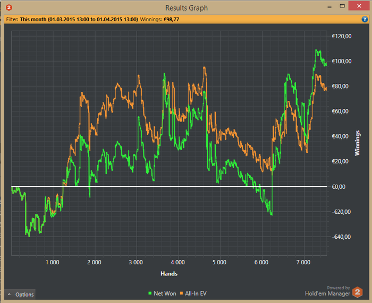Minimize the Results Graph window

(x=329, y=7)
